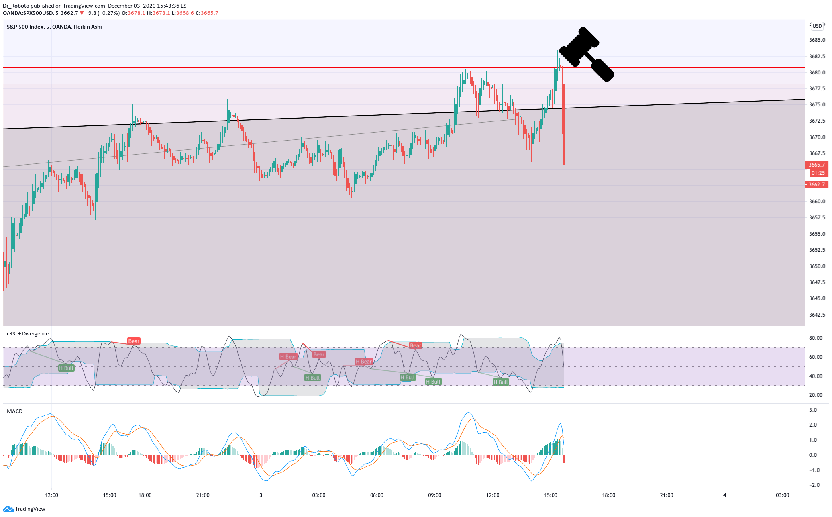The image size is (832, 517).
Task: Click the leftmost H Bull divergence label
Action: (66, 368)
